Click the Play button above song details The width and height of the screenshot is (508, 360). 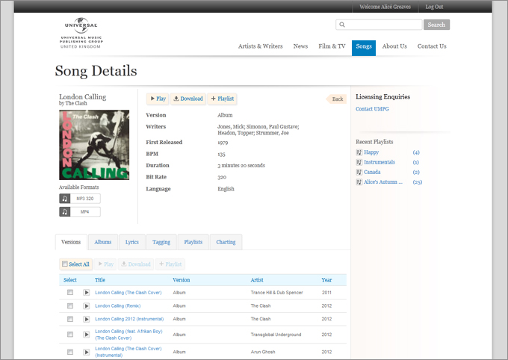coord(158,99)
